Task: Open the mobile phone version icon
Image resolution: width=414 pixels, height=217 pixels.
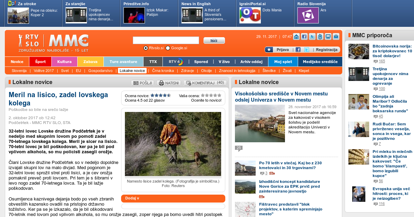Action: click(x=320, y=37)
